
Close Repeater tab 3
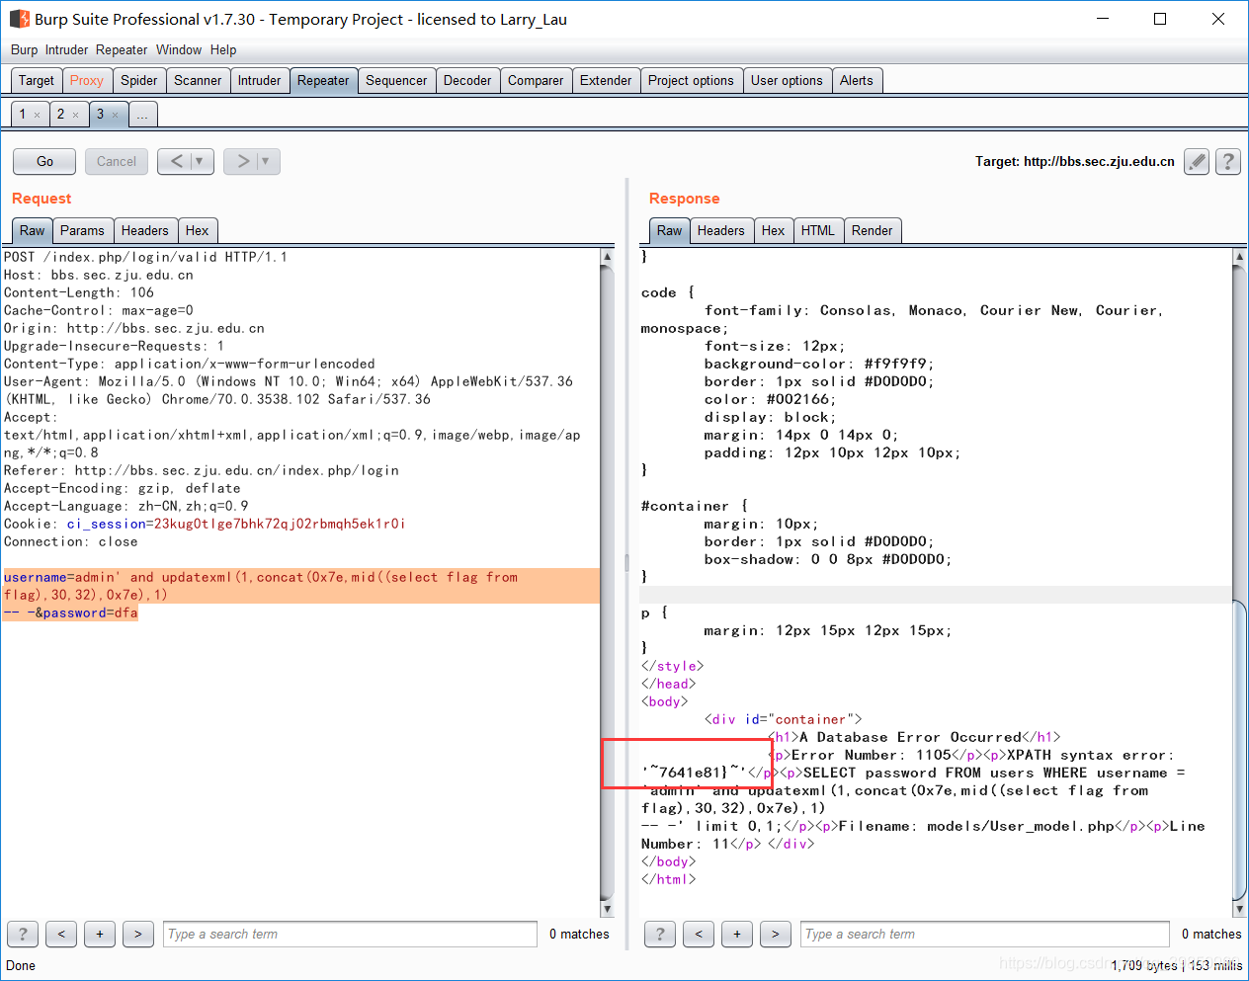point(115,116)
